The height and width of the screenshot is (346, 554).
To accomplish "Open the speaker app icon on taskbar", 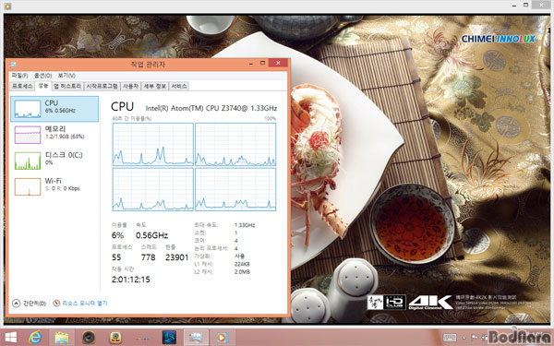I will (89, 338).
